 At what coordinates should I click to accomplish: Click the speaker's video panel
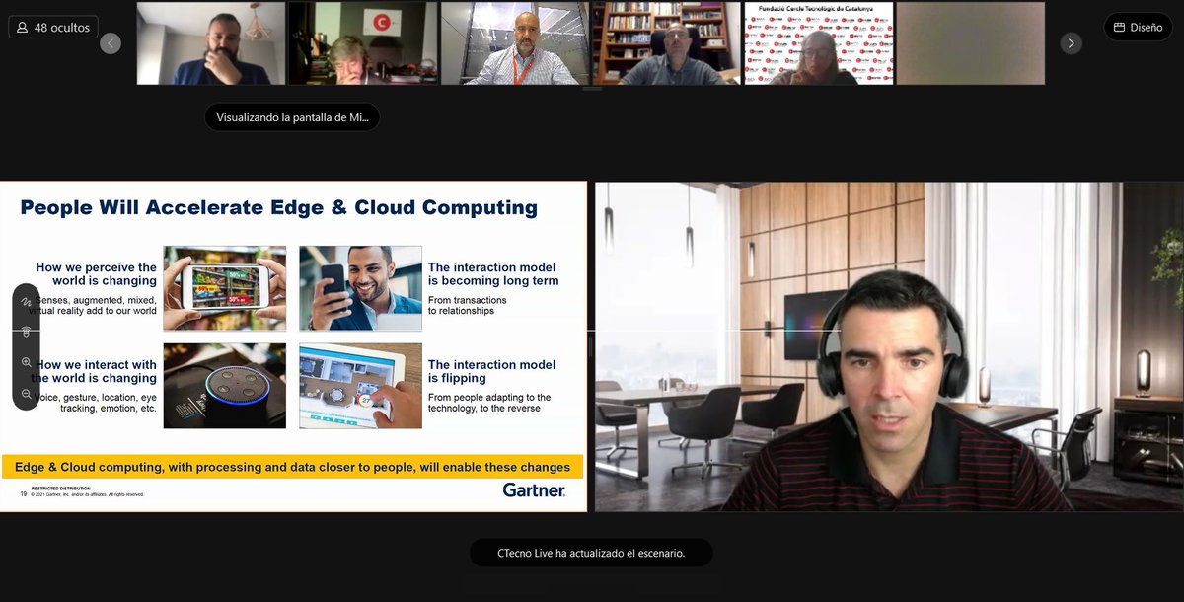pyautogui.click(x=888, y=346)
